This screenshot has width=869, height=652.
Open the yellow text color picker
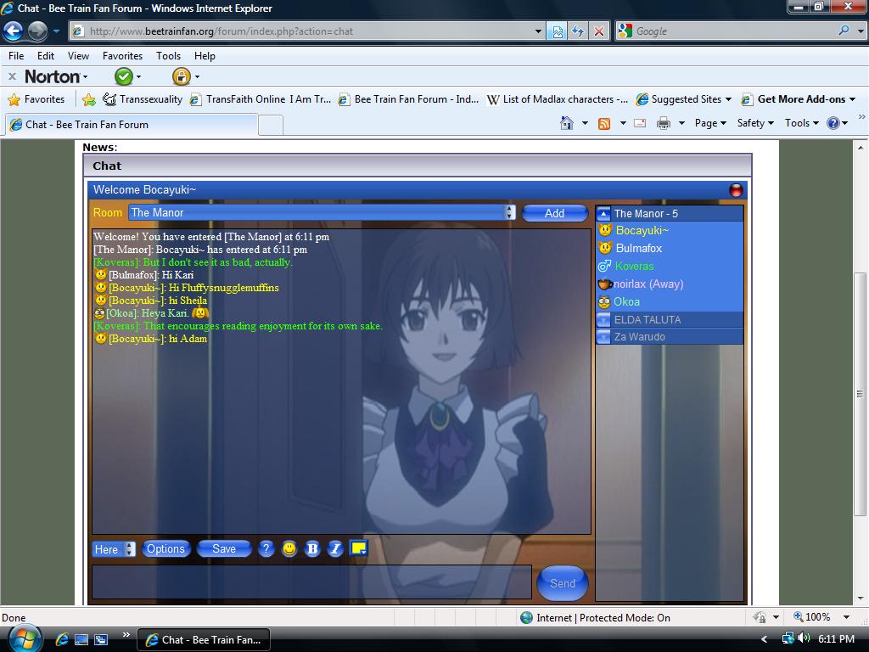[358, 549]
